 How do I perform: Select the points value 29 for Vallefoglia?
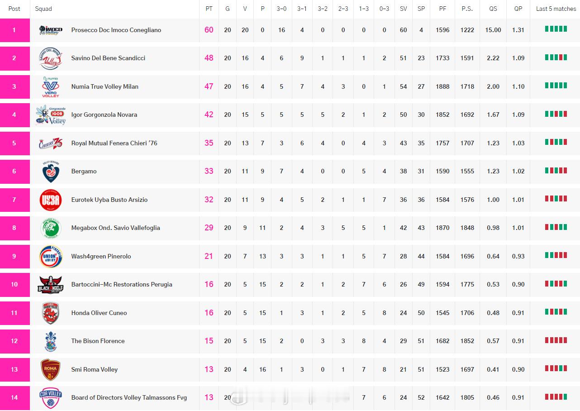click(x=209, y=228)
